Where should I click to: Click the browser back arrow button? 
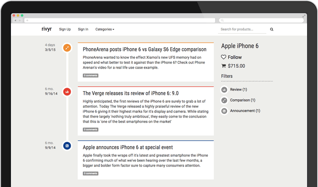(16, 20)
